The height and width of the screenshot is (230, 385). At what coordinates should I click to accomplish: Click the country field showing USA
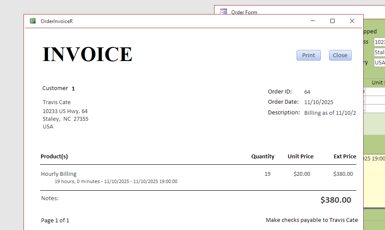tap(379, 62)
